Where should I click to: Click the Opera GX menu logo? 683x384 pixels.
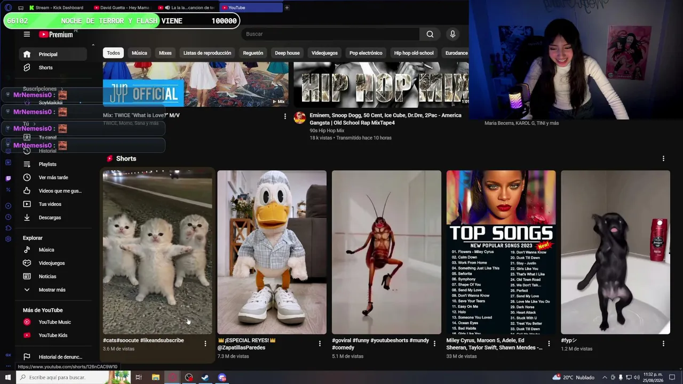click(8, 7)
